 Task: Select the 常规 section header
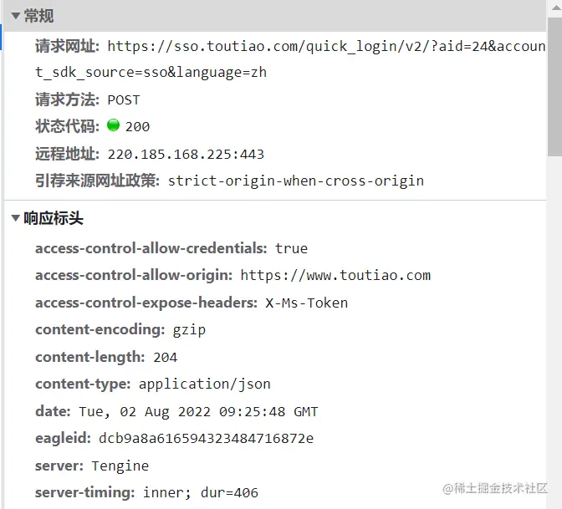click(38, 16)
